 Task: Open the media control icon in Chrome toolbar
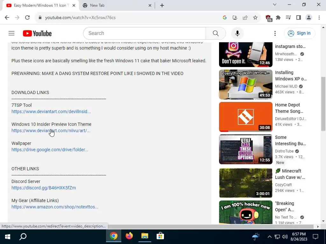pos(288,18)
